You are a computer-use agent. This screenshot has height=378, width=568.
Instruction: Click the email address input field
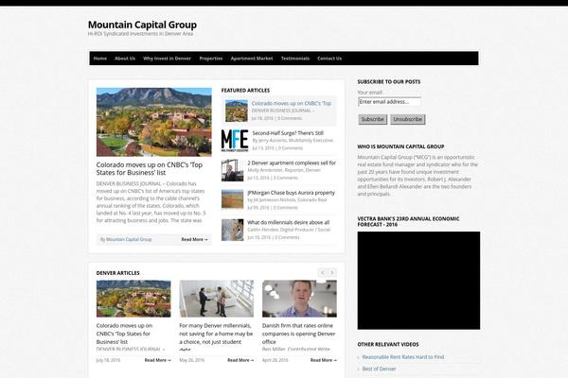click(389, 102)
